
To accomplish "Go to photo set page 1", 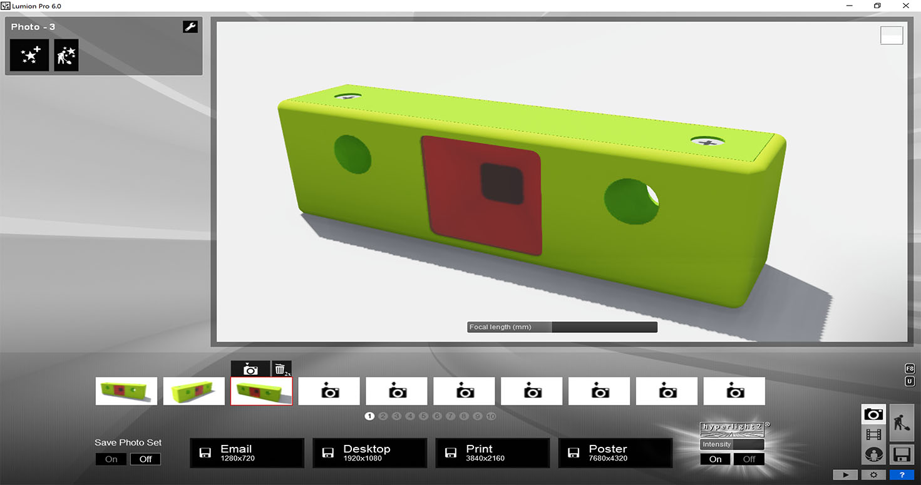I will pos(369,416).
